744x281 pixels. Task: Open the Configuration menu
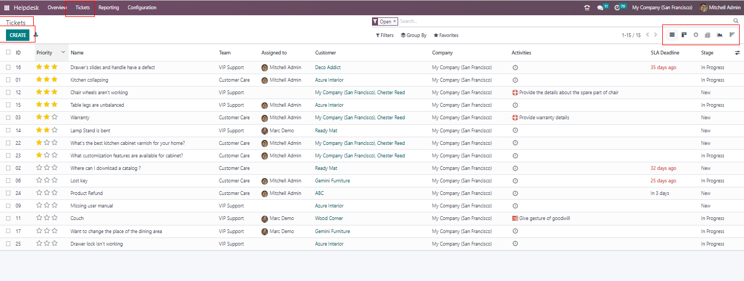click(x=142, y=8)
